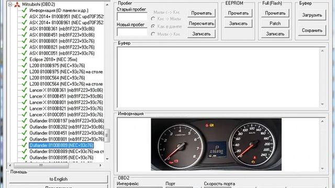Click Информация panel scroll-down arrow

point(322,169)
